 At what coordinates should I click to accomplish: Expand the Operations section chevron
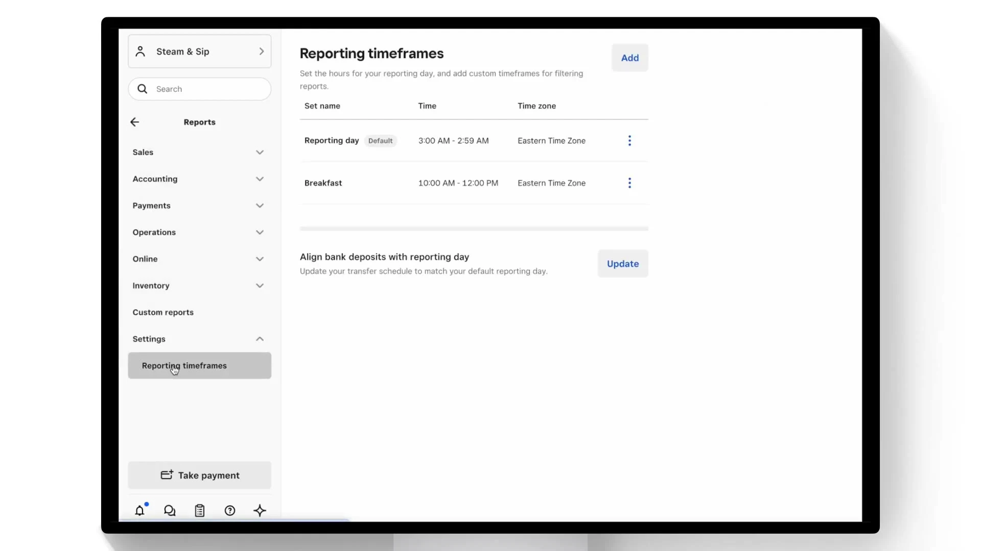(260, 232)
